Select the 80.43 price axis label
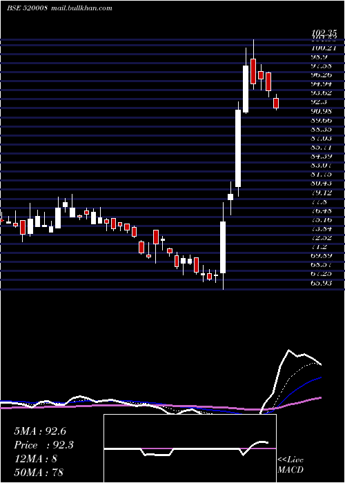345x483 pixels. tap(323, 183)
